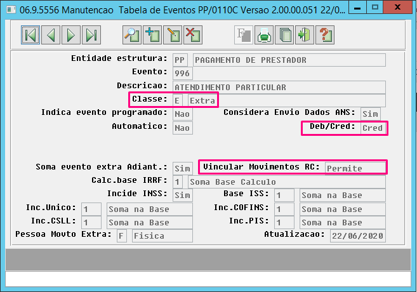Print the event with printer icon
This screenshot has width=417, height=292.
(x=264, y=35)
